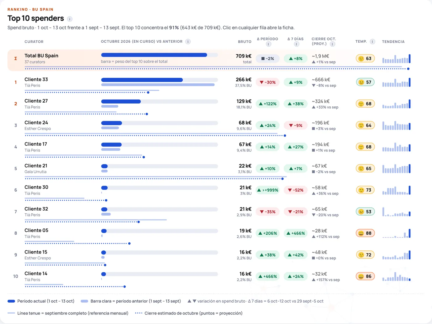The width and height of the screenshot is (432, 324).
Task: Open the trend sparkline for Cliente 32
Action: [397, 212]
